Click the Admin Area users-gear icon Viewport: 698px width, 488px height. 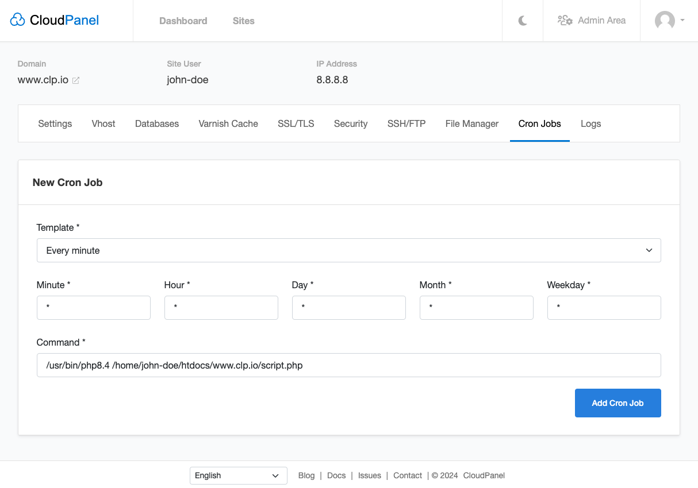(565, 21)
